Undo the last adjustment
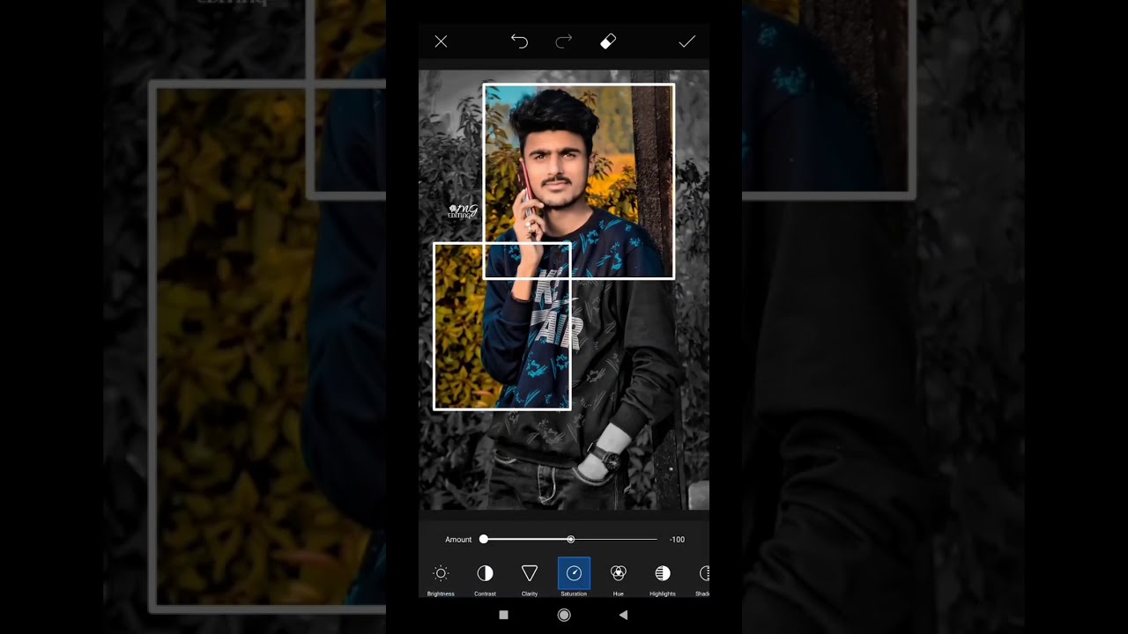This screenshot has height=634, width=1128. [x=519, y=41]
